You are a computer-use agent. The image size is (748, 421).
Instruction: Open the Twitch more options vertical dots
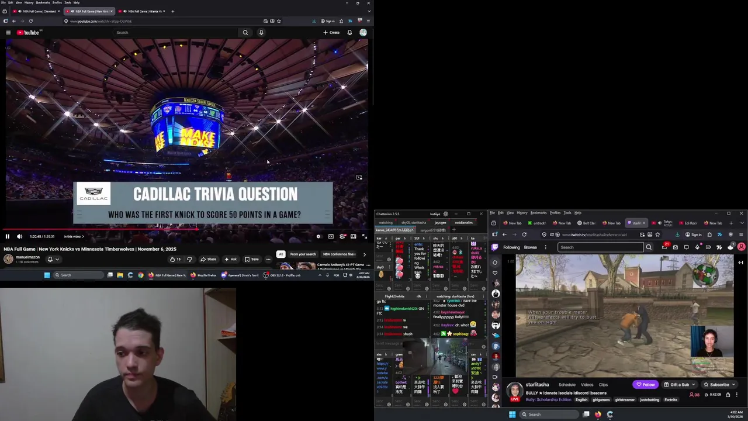[545, 247]
